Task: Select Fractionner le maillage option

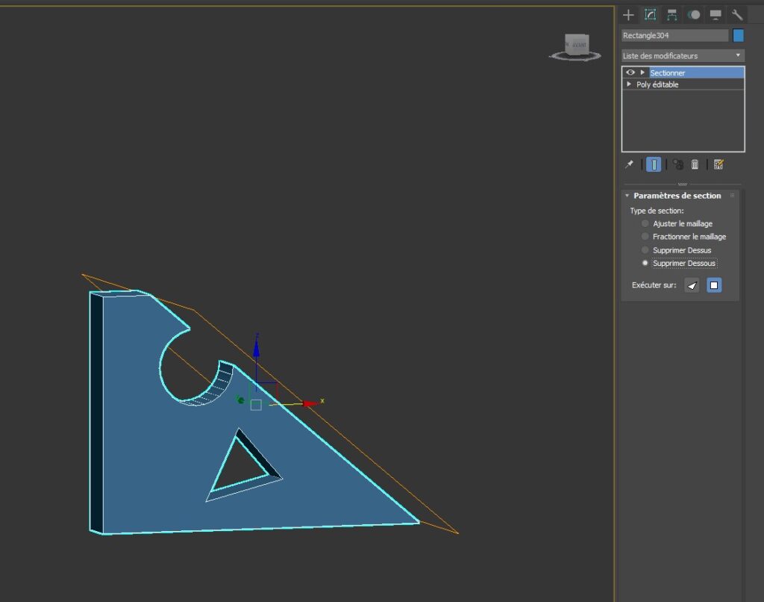Action: point(645,237)
